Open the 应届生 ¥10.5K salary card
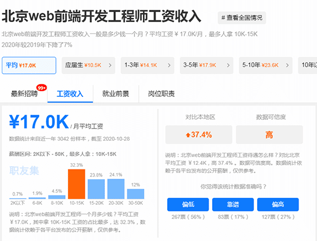Screen dimensions: 317x241 88,65
